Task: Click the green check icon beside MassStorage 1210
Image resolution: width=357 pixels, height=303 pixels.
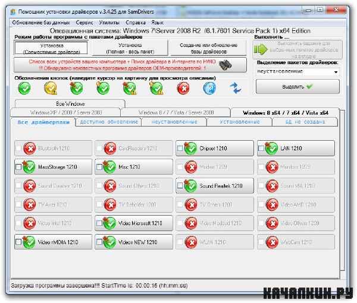Action: click(29, 167)
